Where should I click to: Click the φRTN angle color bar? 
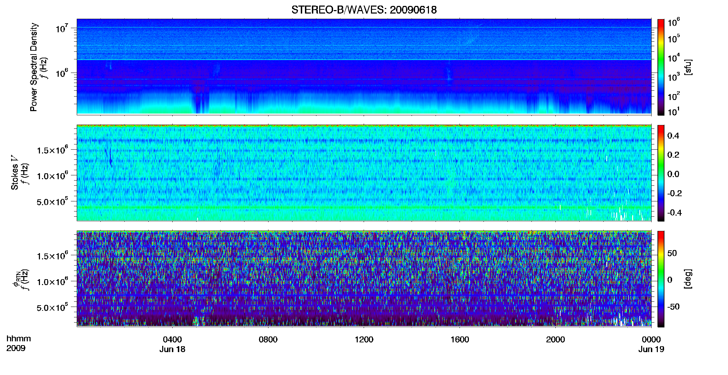click(661, 279)
